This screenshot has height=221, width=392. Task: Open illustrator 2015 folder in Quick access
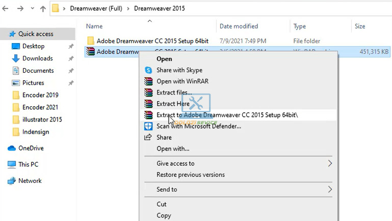[42, 119]
